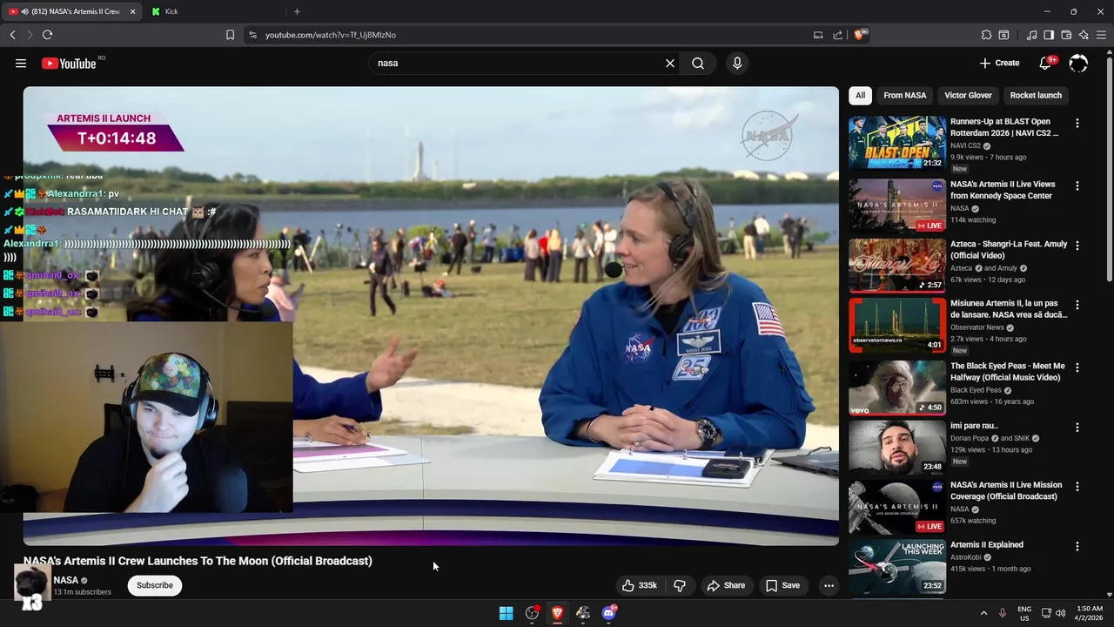Image resolution: width=1114 pixels, height=627 pixels.
Task: Open YouTube notifications bell
Action: click(x=1046, y=63)
